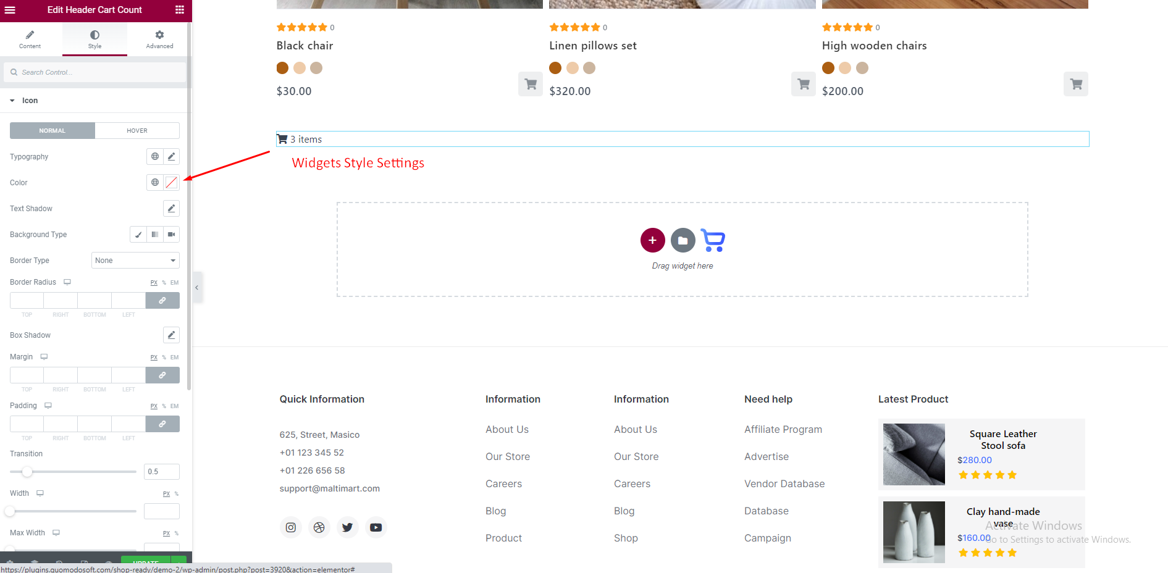This screenshot has height=573, width=1168.
Task: Open the widgets grid panel icon
Action: coord(180,10)
